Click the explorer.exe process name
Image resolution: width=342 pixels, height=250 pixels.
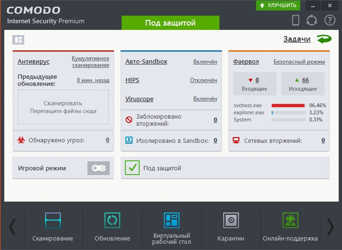coord(248,112)
